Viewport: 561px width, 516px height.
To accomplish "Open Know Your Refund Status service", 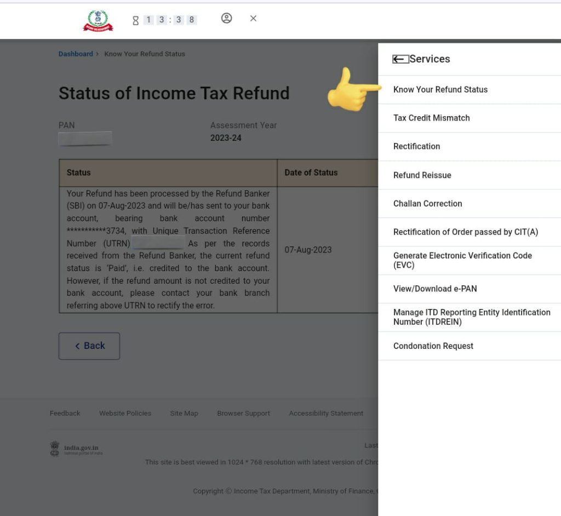I will (440, 89).
